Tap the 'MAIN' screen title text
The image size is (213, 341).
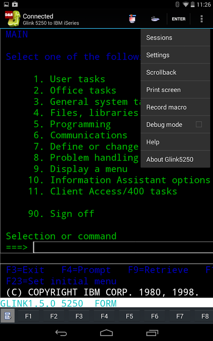pos(17,34)
